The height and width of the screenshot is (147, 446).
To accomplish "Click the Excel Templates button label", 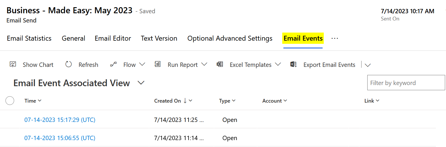I will [x=251, y=65].
